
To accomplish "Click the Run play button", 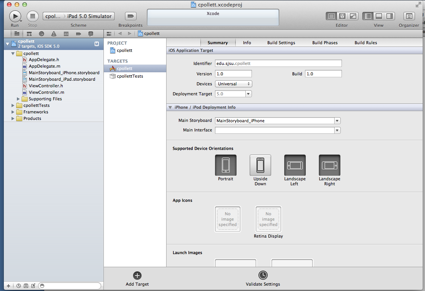I will [15, 16].
